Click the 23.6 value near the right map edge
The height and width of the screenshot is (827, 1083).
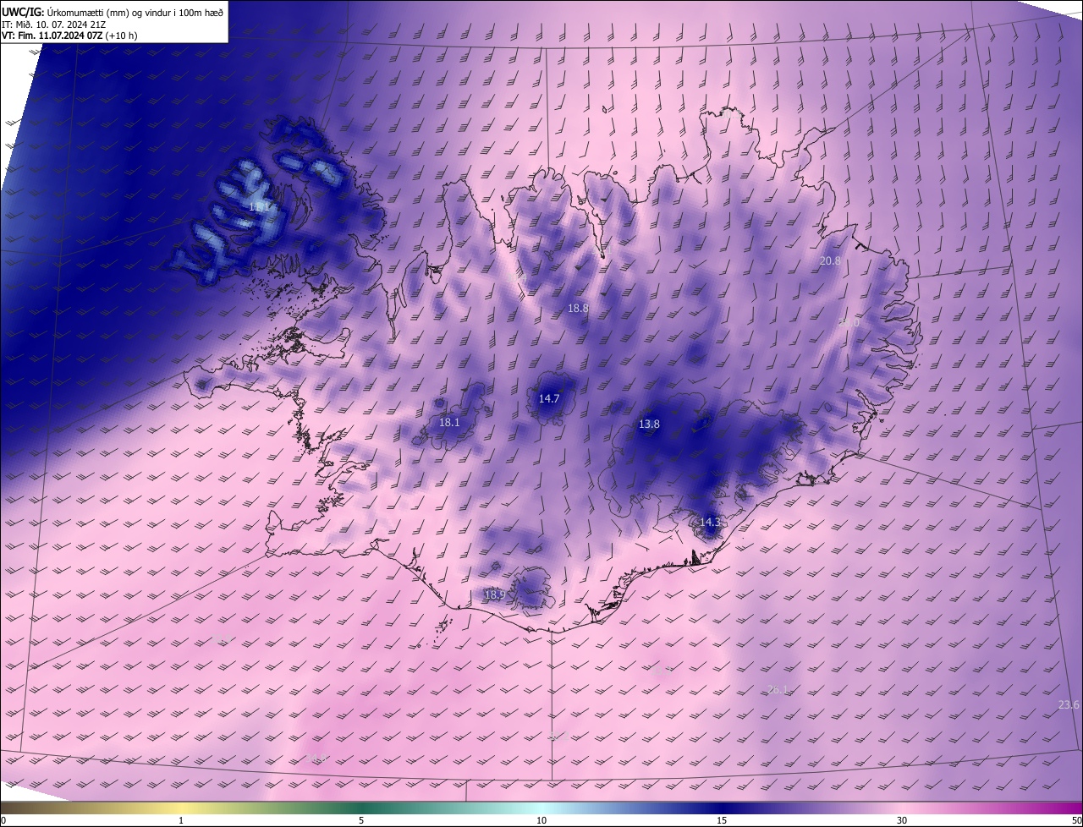point(1069,705)
